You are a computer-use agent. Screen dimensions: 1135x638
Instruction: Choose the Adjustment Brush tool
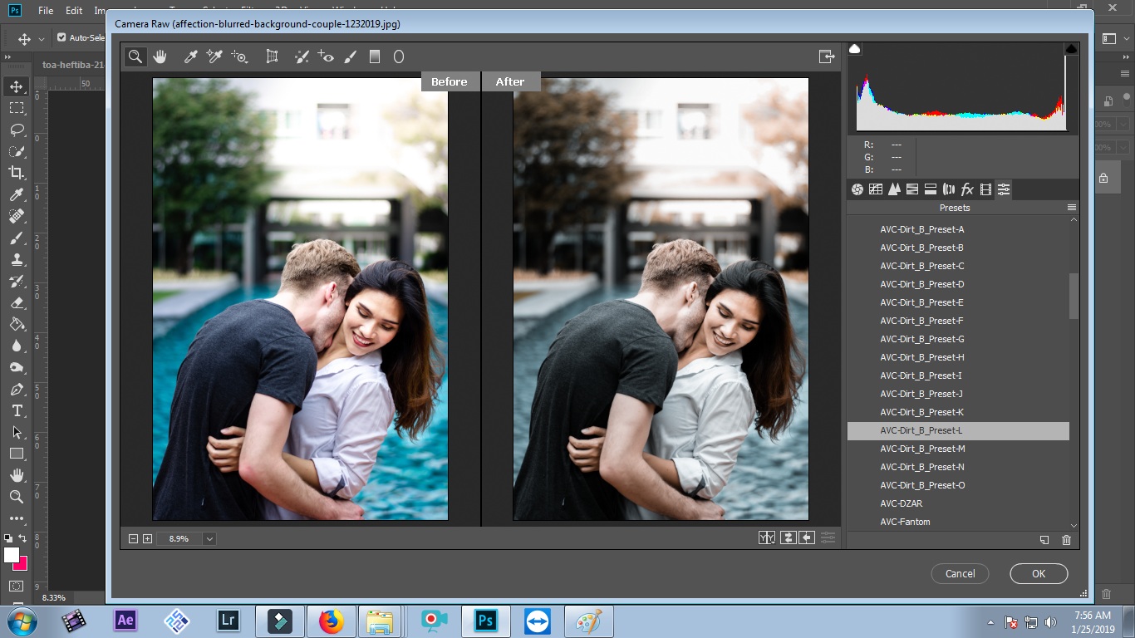(x=351, y=56)
